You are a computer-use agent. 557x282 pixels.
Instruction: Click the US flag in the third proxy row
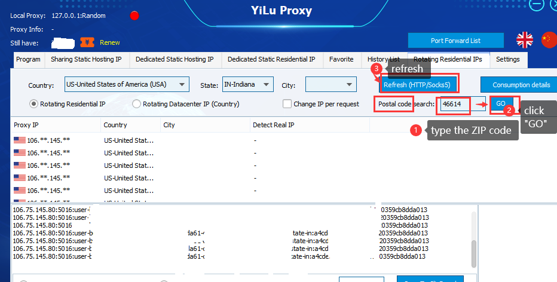(x=20, y=165)
